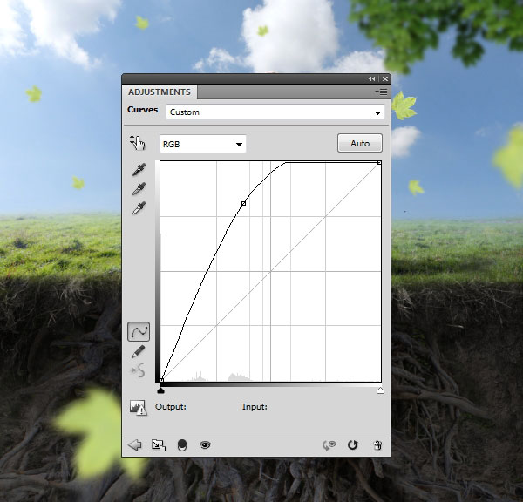This screenshot has height=502, width=523.
Task: View previous state icon
Action: 329,445
